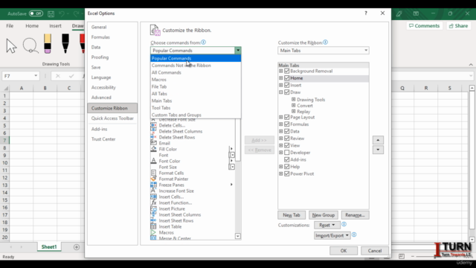Select the arrow cursor drawing tool
This screenshot has height=268, width=476.
(x=12, y=46)
